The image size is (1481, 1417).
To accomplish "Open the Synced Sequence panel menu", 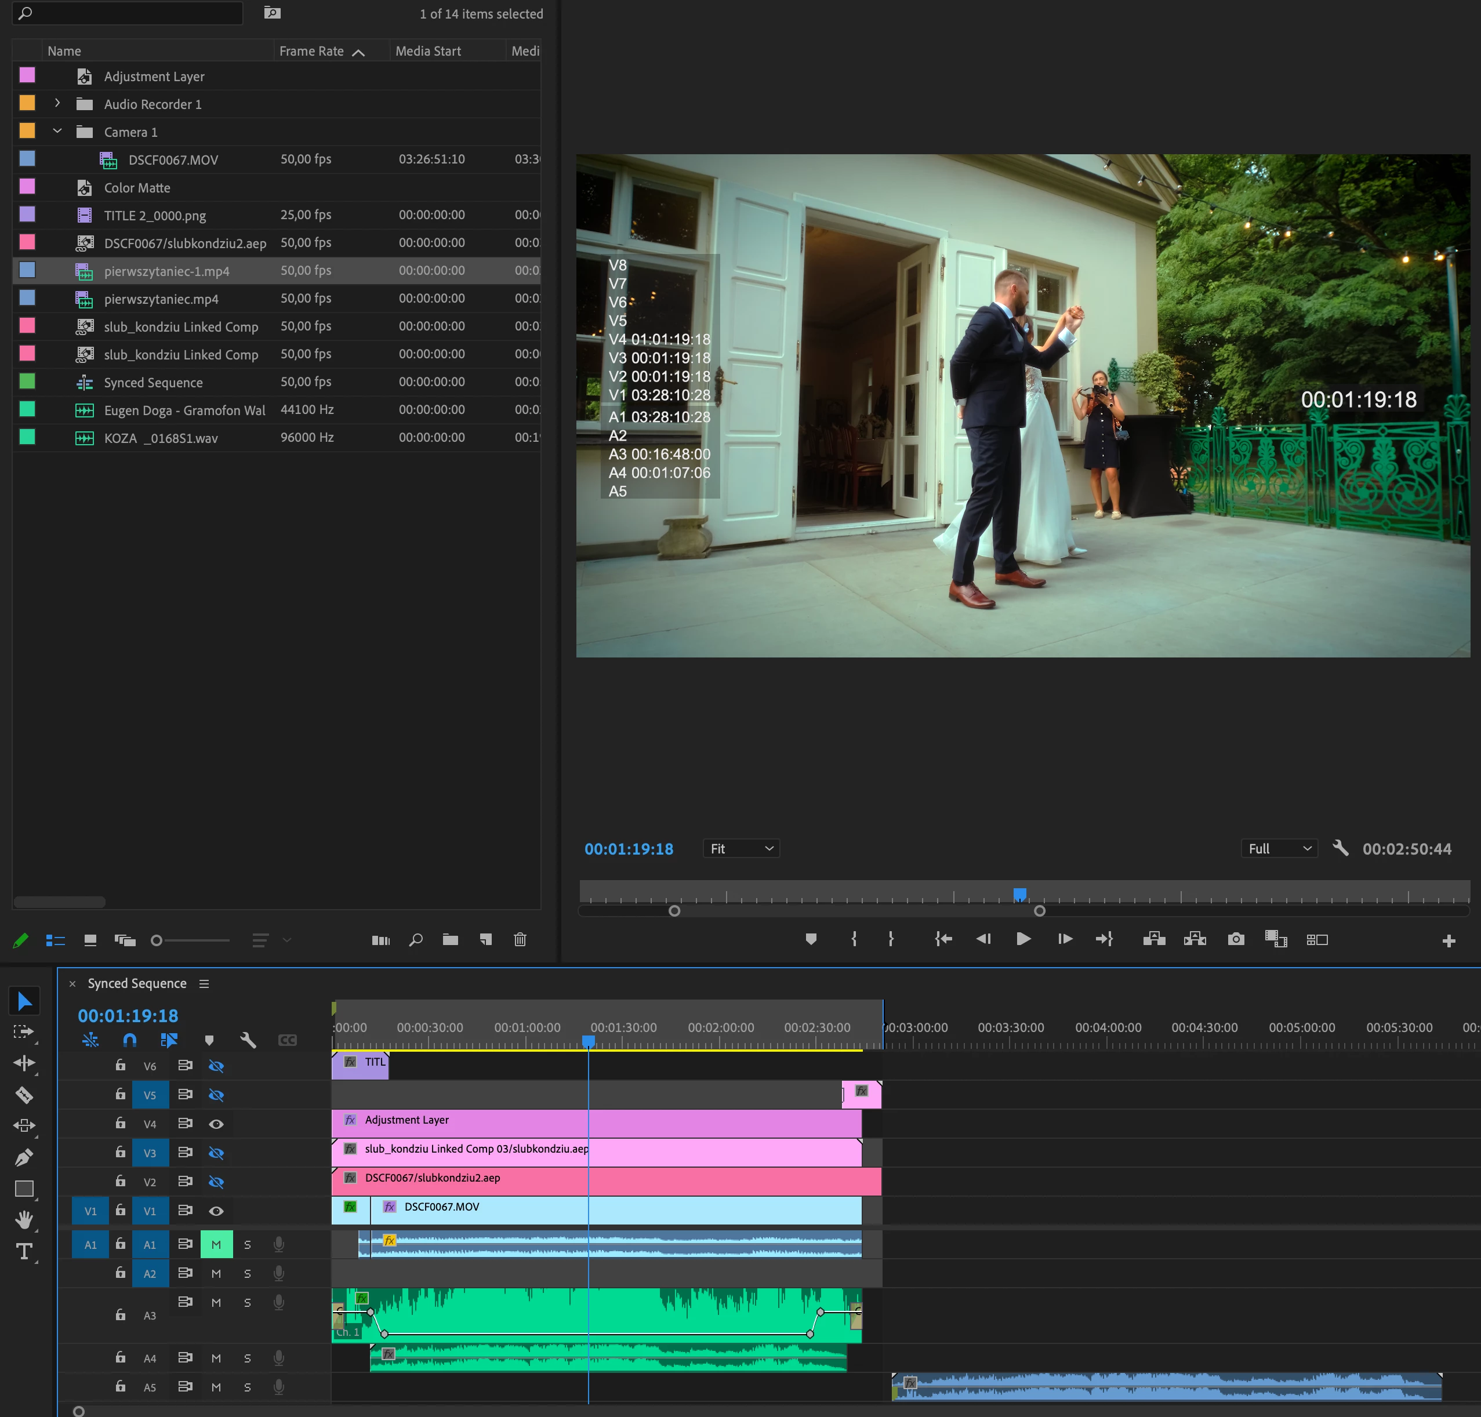I will tap(204, 983).
